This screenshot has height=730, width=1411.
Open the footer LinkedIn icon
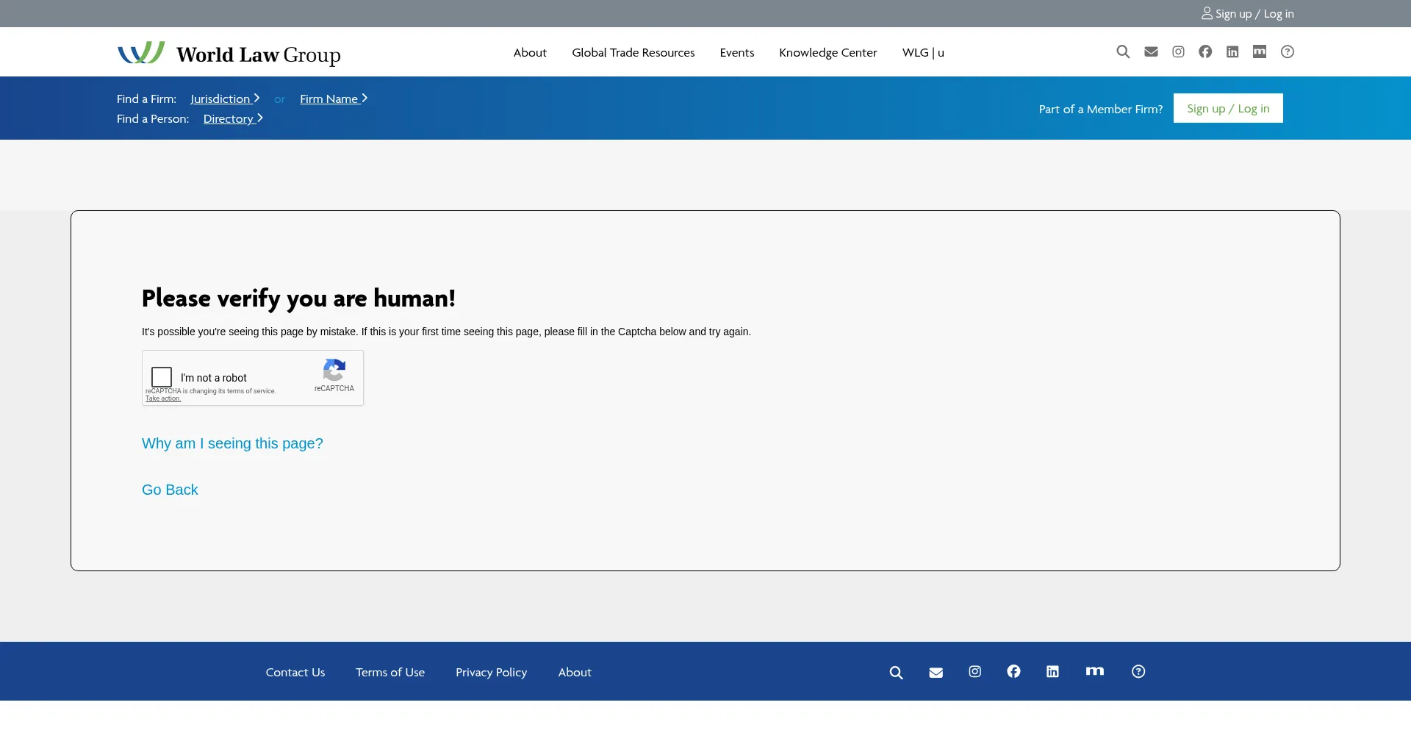click(1052, 671)
